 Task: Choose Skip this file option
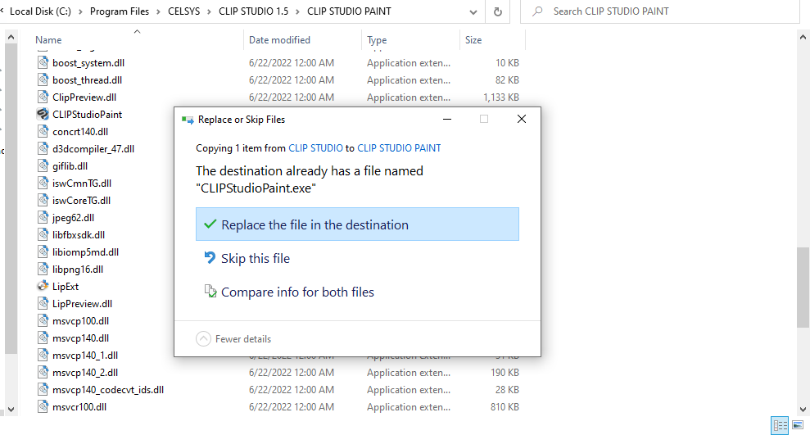pos(357,258)
